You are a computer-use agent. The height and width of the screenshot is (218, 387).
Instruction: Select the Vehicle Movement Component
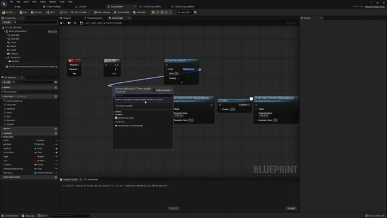point(31,67)
